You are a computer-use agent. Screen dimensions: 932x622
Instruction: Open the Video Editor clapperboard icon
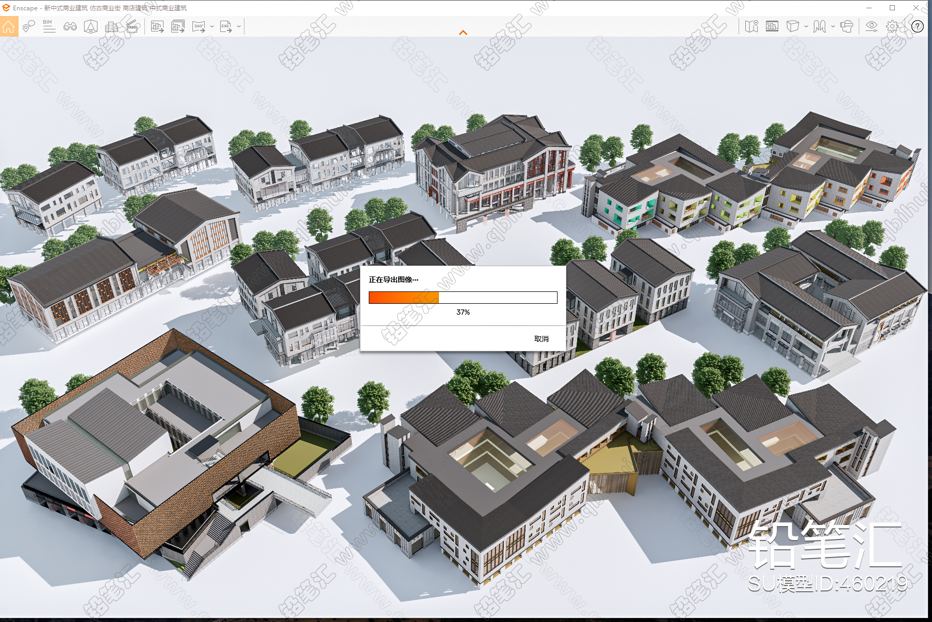pos(132,26)
